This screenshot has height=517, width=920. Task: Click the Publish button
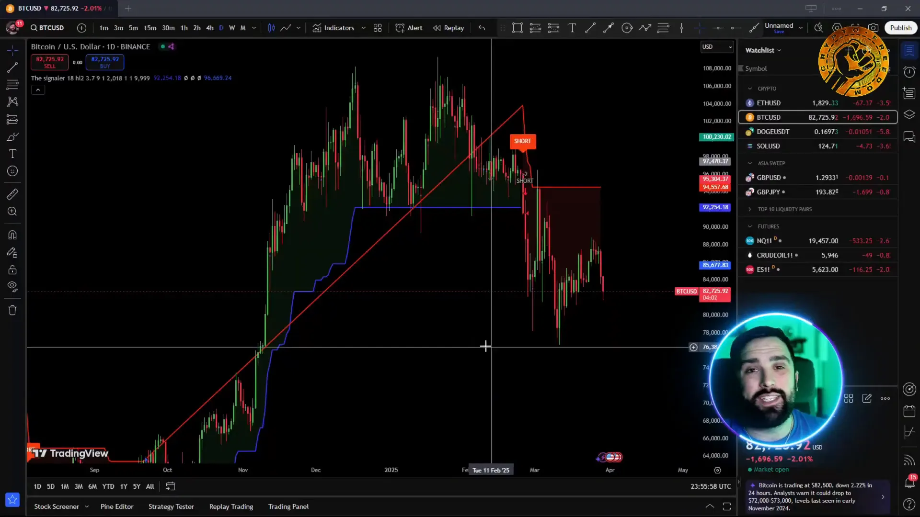coord(900,28)
